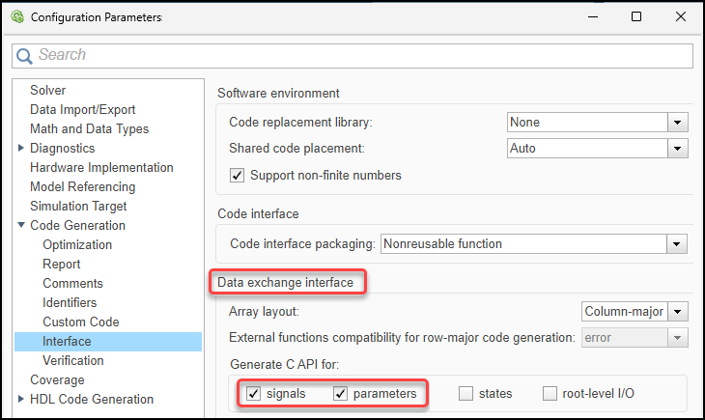Viewport: 705px width, 420px height.
Task: Expand the HDL Code Generation node
Action: click(x=21, y=400)
